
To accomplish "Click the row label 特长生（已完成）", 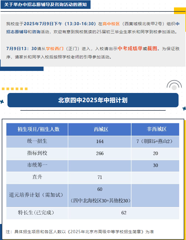I will pos(36,213).
